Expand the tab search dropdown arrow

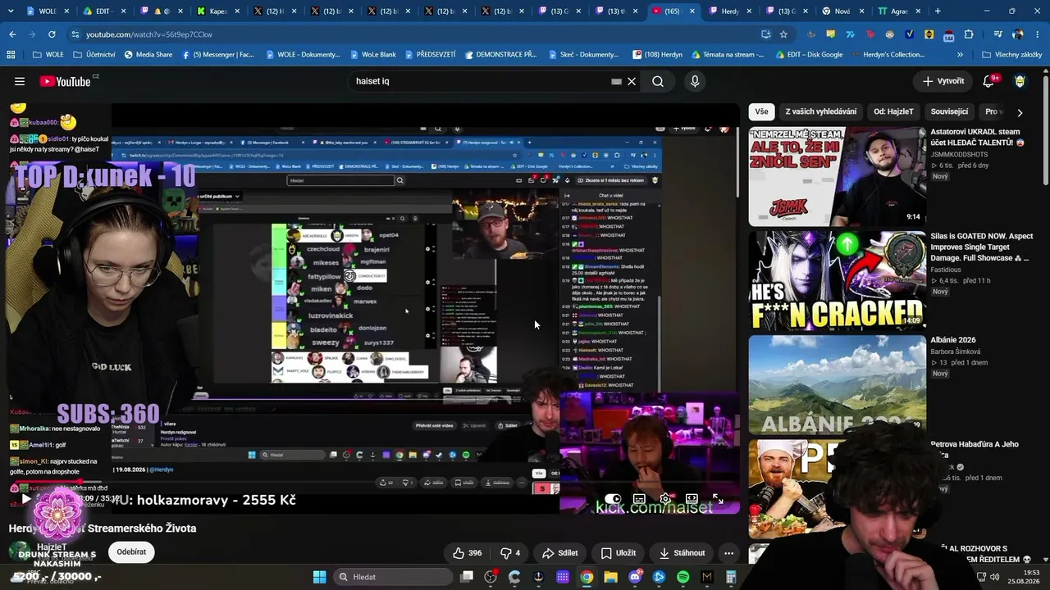(11, 11)
